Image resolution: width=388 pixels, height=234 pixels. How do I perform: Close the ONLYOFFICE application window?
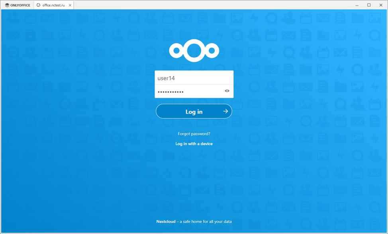pos(380,5)
